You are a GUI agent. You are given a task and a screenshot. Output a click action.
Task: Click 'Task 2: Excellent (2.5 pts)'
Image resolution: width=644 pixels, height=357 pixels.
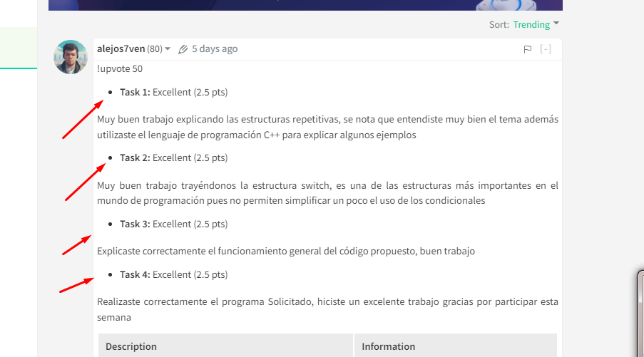point(174,157)
